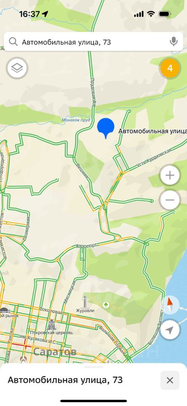Tap the Автомобильная улица pin label

[153, 131]
